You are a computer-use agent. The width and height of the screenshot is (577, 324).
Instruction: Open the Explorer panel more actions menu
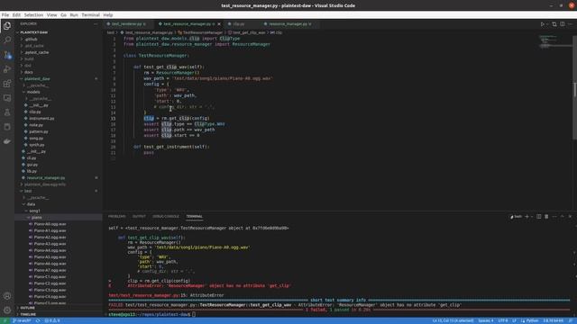point(96,24)
